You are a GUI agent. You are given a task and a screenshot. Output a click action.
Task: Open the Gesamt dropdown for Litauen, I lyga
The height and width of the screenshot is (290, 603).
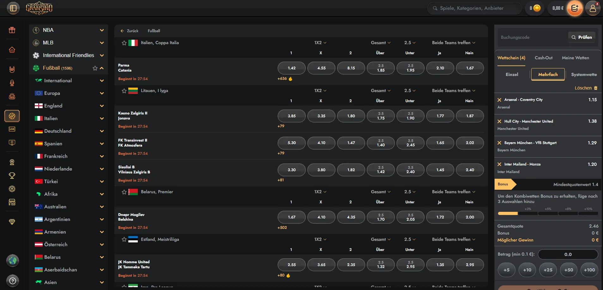381,90
